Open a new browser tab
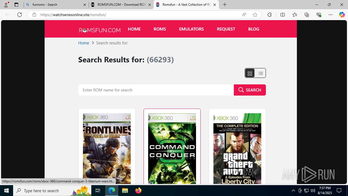Screen dimensions: 348x196 pyautogui.click(x=225, y=5)
